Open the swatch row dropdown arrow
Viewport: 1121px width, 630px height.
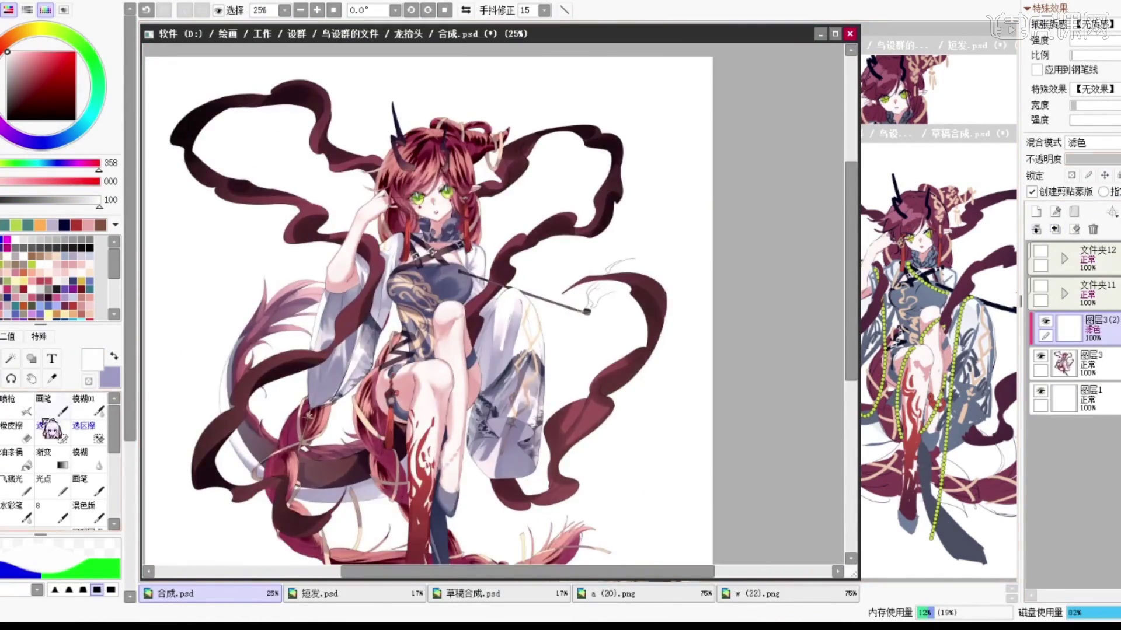(115, 225)
